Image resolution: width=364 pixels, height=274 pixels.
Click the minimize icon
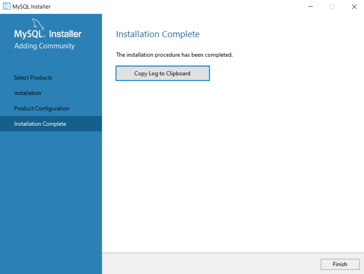310,6
